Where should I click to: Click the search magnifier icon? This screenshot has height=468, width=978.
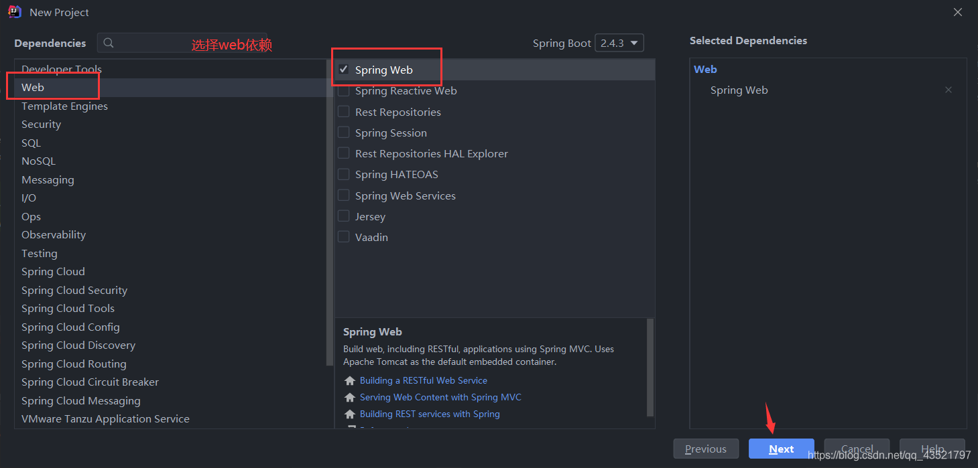(x=109, y=43)
